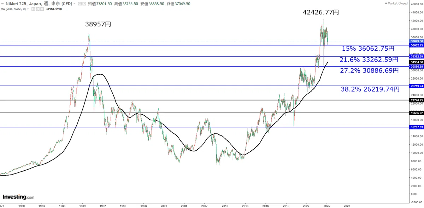The image size is (424, 208).
Task: Select the 36062.75 line price label
Action: [x=417, y=45]
